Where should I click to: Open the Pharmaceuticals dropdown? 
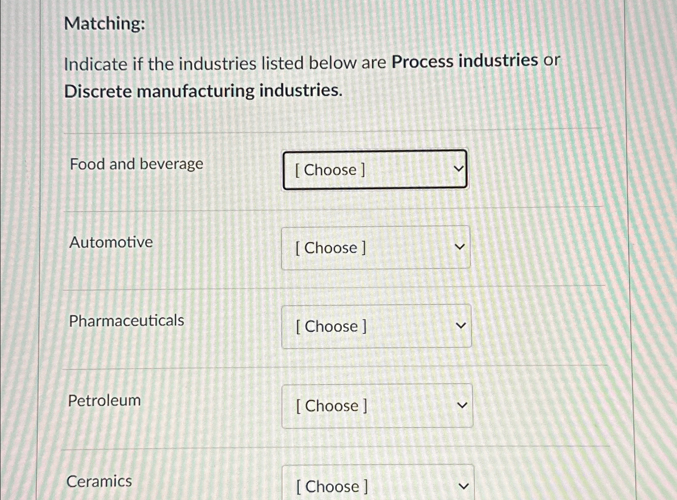(x=377, y=326)
